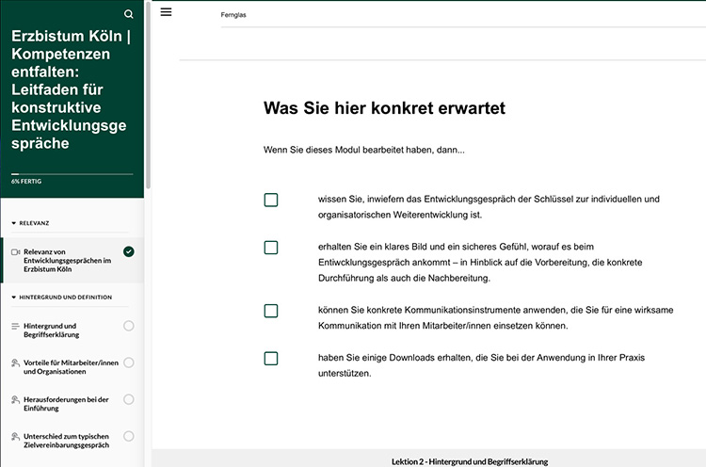Toggle the hamburger menu icon
Image resolution: width=706 pixels, height=467 pixels.
click(x=166, y=12)
